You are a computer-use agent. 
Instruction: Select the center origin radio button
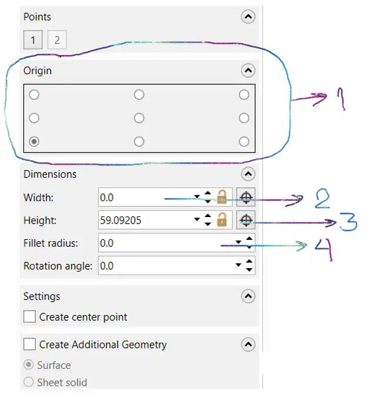coord(139,118)
